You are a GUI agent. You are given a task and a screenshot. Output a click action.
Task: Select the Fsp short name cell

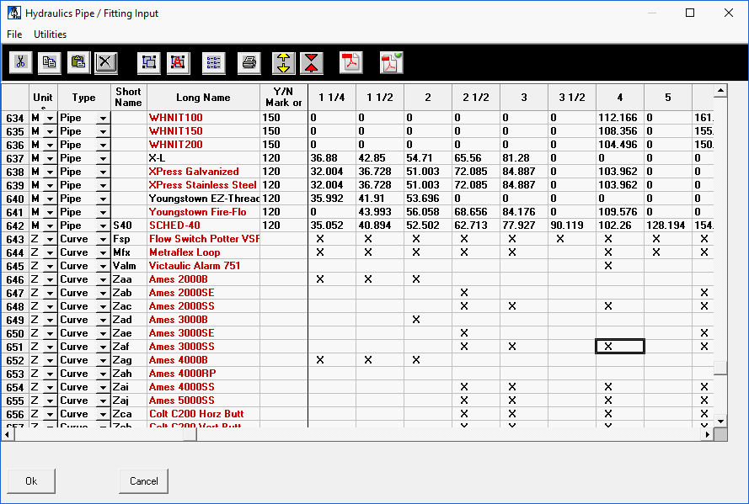pos(129,239)
